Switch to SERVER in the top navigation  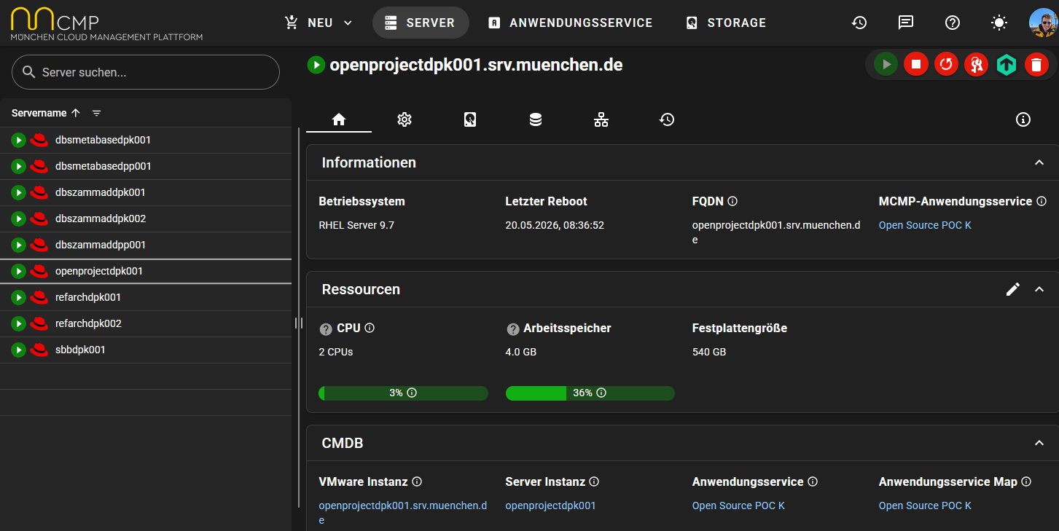click(421, 23)
